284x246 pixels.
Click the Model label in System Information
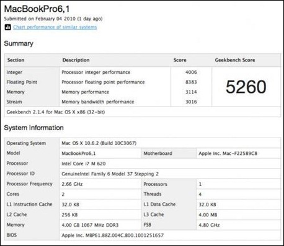pos(13,153)
